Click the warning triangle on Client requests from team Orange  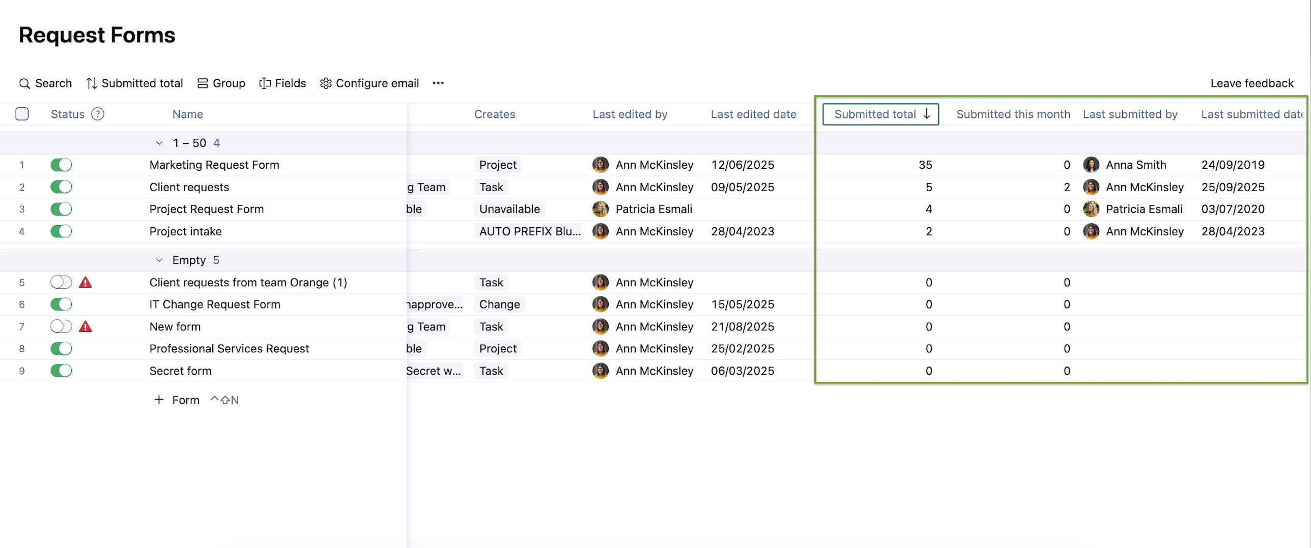point(85,282)
